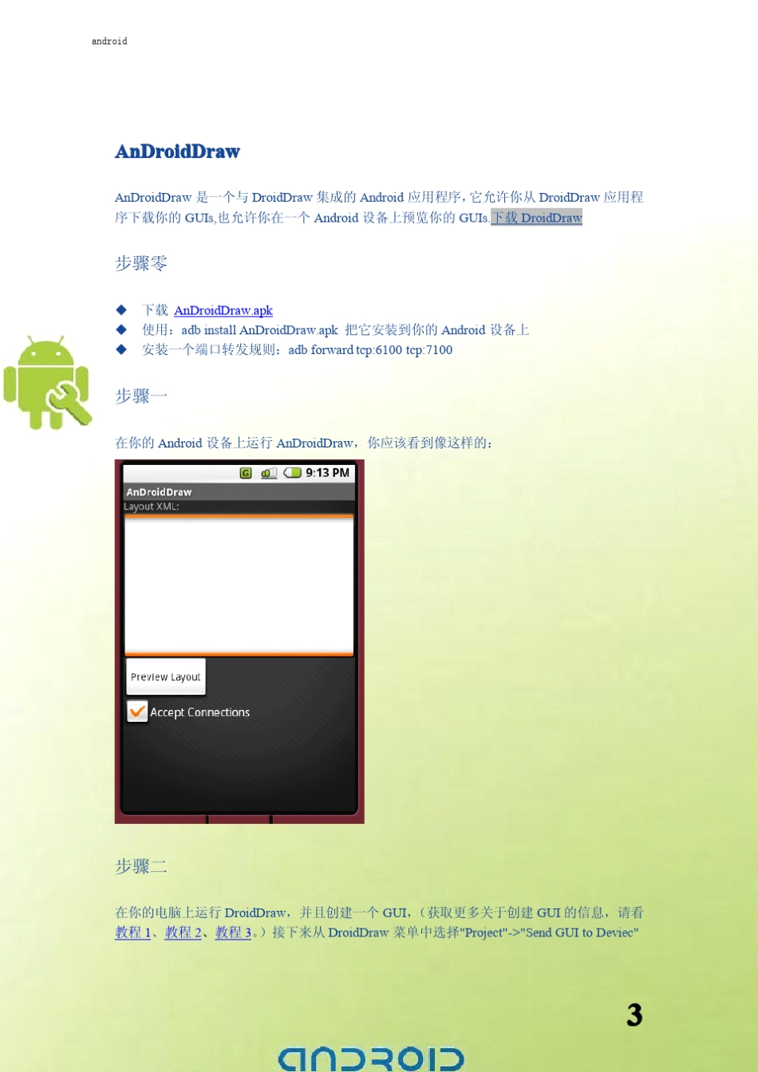The height and width of the screenshot is (1072, 758).
Task: Click inside the Layout XML text area
Action: tap(239, 585)
